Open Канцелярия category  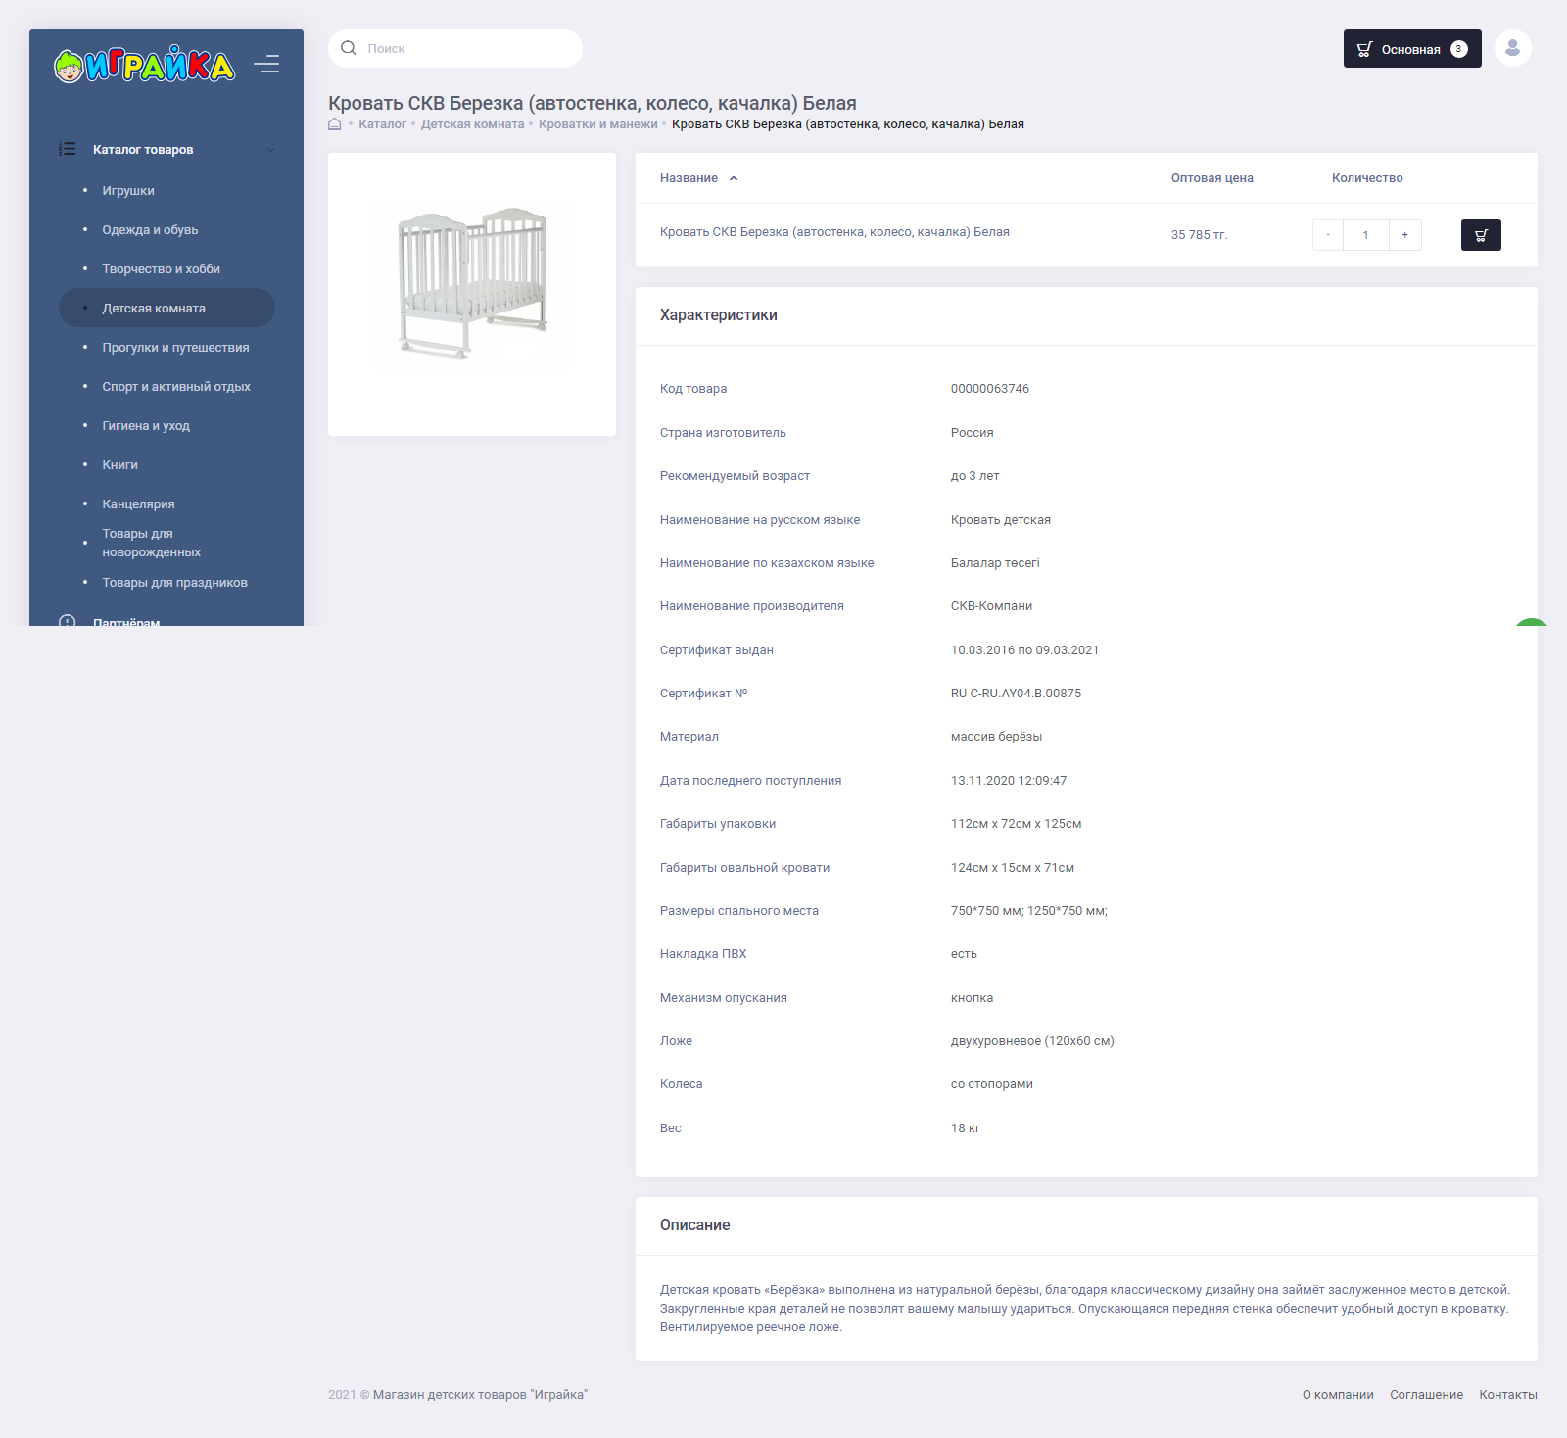138,504
